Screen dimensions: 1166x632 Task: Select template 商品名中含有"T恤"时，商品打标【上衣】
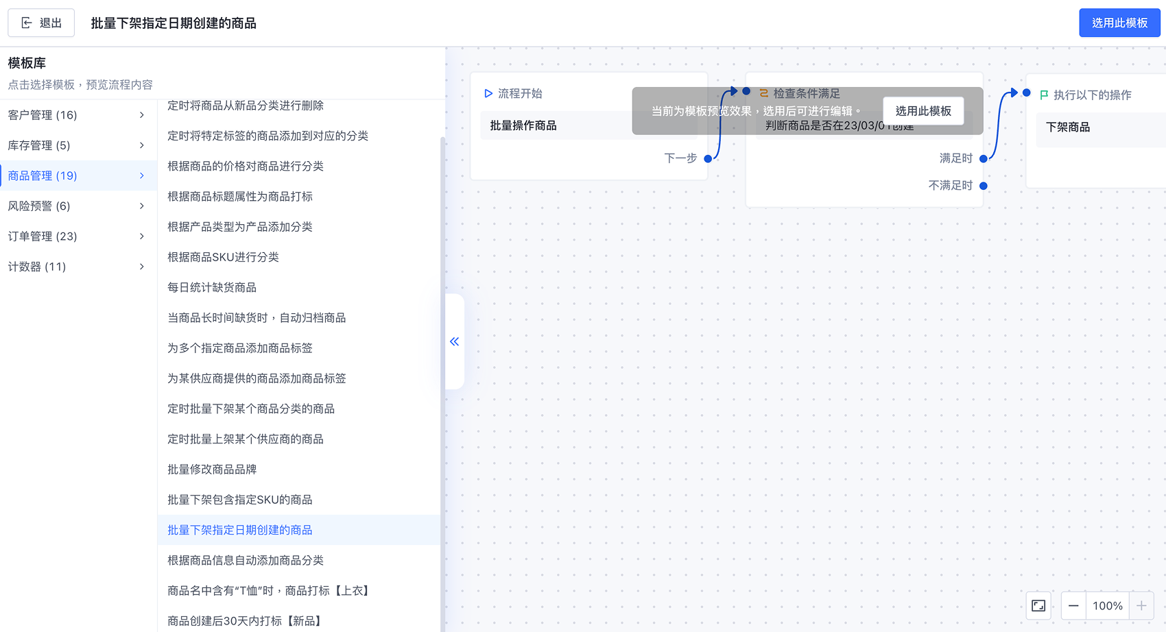click(299, 590)
